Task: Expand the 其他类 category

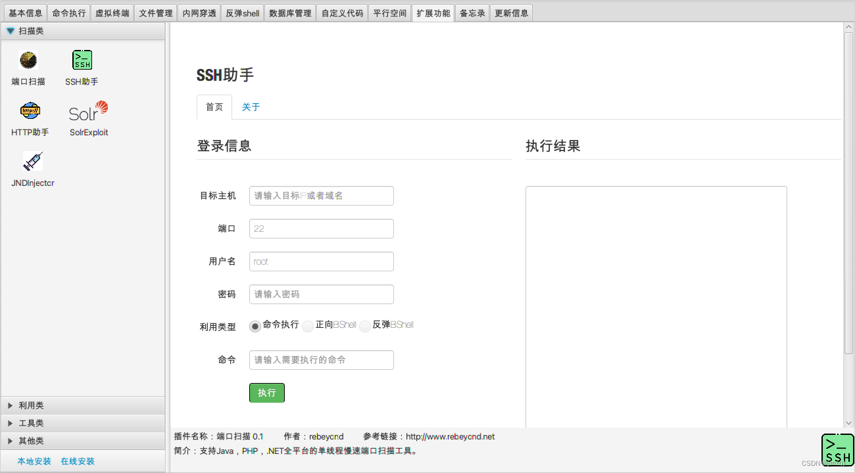Action: [83, 441]
